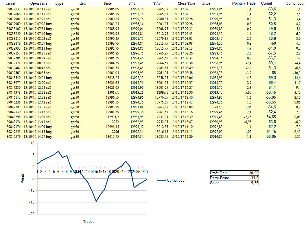
Task: Click the S / L column header
Action: (x=132, y=3)
